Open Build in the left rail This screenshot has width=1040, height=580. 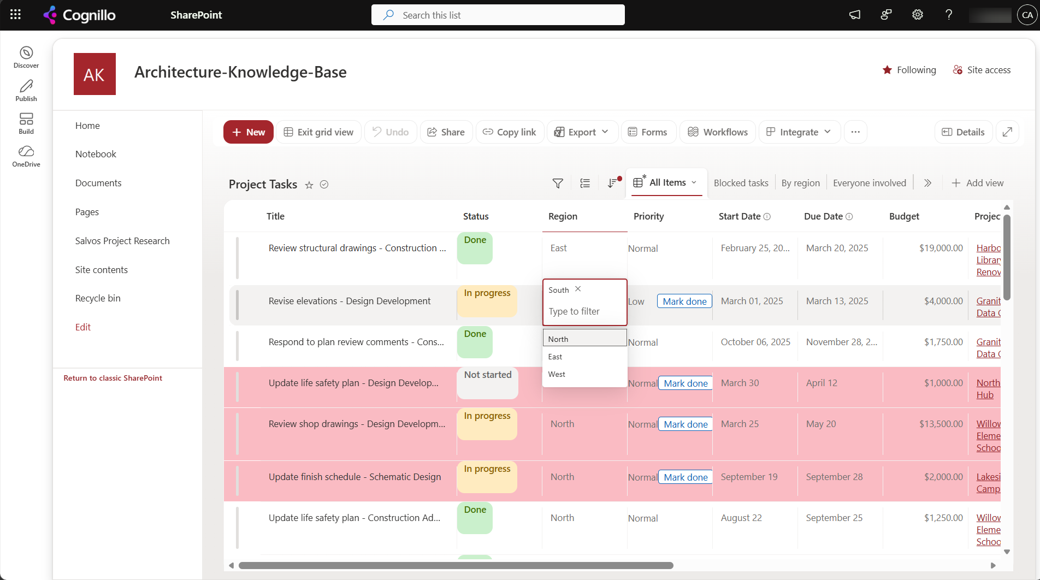tap(26, 123)
